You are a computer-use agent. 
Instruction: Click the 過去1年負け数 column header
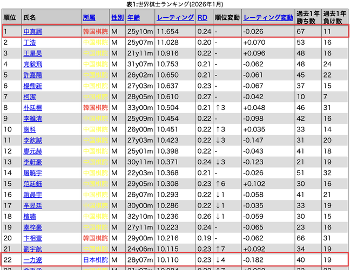(334, 17)
